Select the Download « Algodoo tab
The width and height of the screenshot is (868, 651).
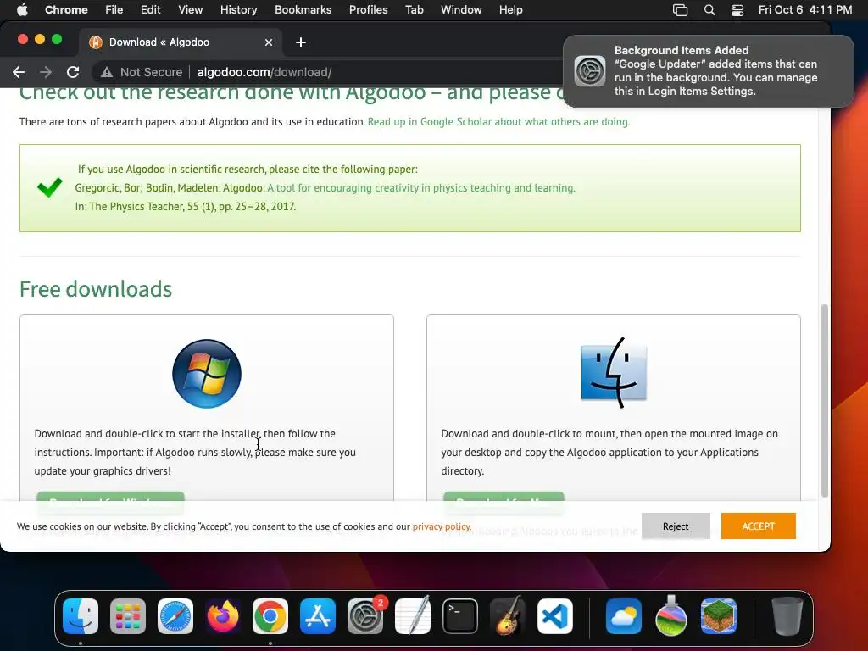click(180, 42)
